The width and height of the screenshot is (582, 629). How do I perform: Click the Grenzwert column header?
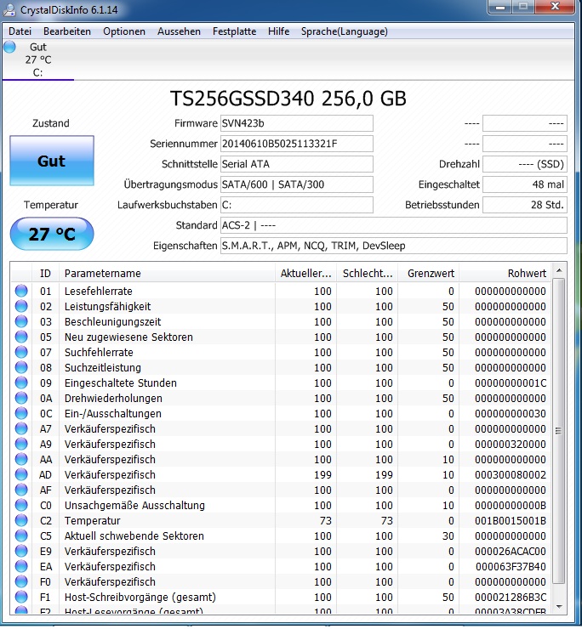point(429,273)
